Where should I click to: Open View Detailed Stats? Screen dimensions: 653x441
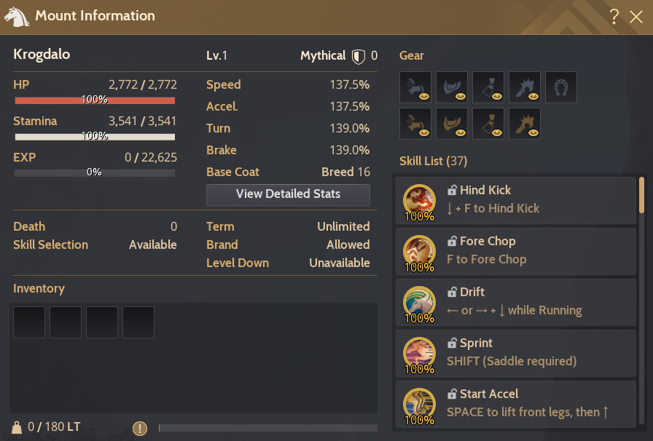click(x=288, y=195)
